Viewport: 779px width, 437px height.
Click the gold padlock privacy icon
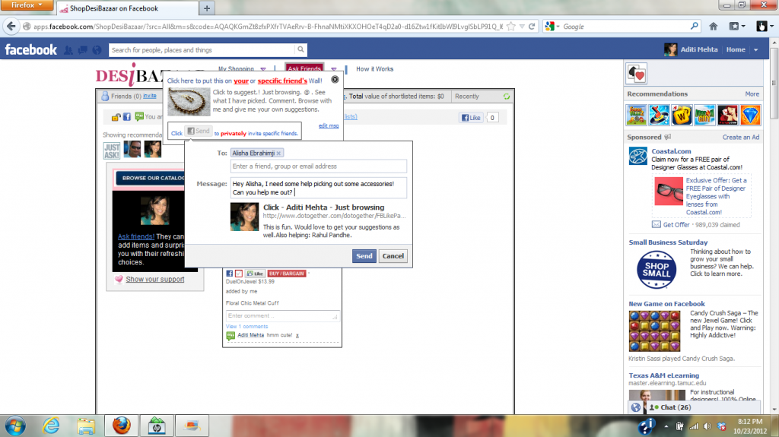coord(116,117)
